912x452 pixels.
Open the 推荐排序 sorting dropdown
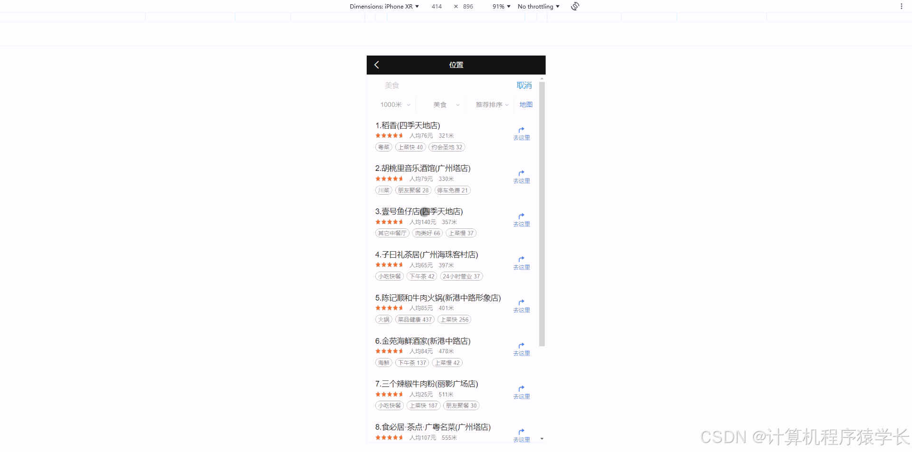[492, 104]
